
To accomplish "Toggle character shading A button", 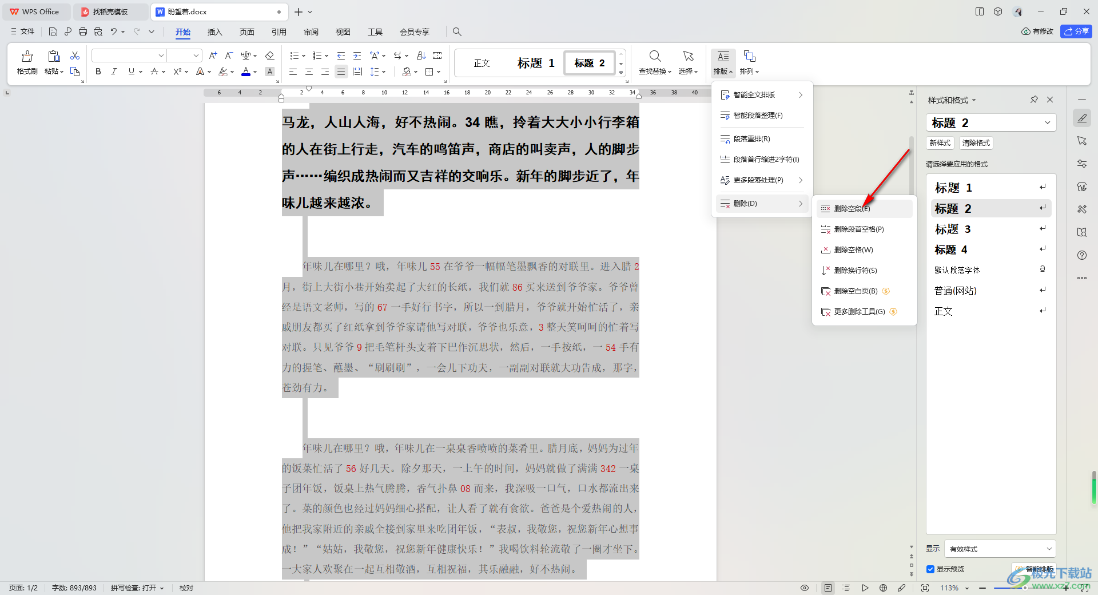I will coord(270,72).
